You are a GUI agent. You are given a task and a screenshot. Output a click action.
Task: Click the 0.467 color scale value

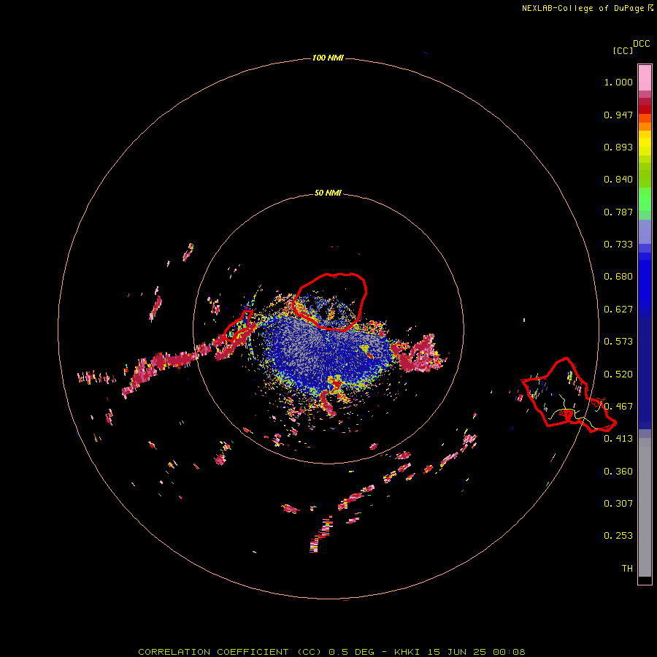pyautogui.click(x=618, y=407)
